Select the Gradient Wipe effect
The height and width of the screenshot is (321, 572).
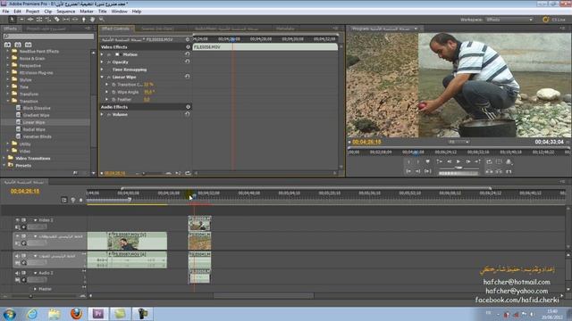point(36,115)
